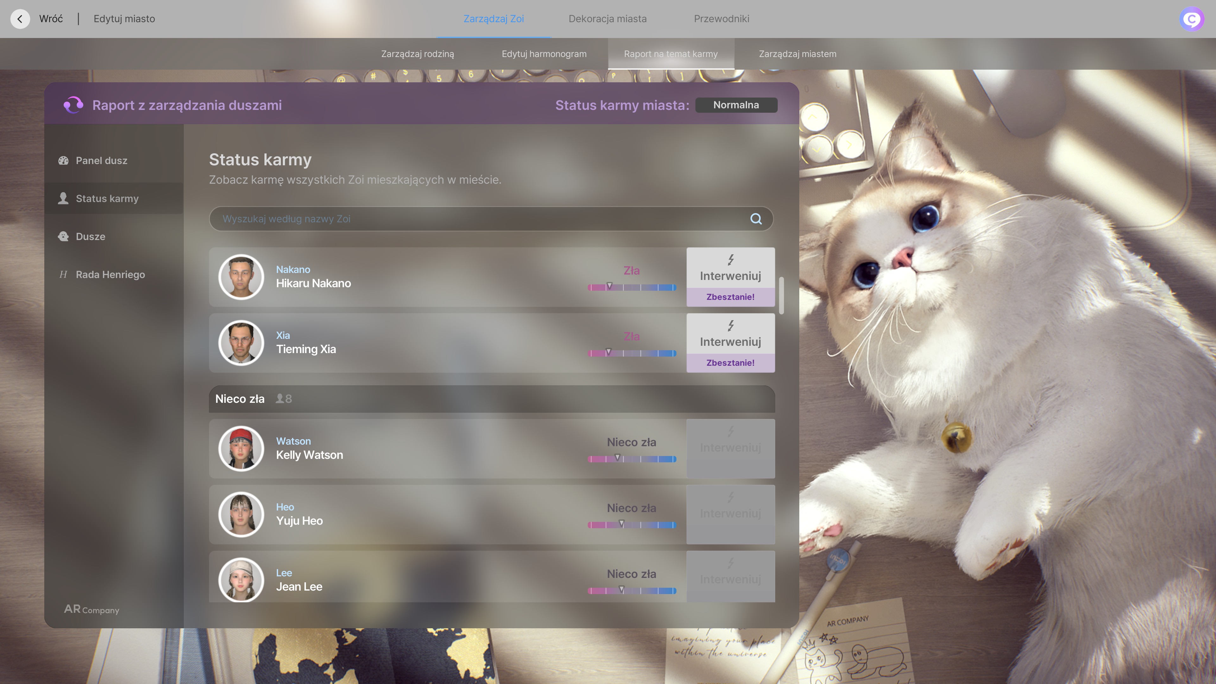Click the search magnifier icon
This screenshot has height=684, width=1216.
756,218
